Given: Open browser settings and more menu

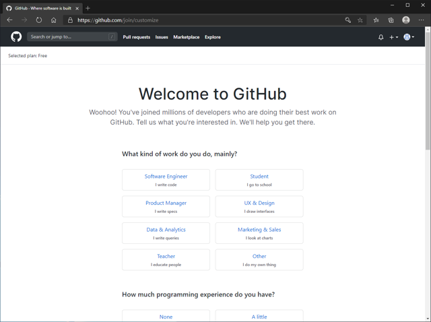Looking at the screenshot, I should [x=421, y=20].
